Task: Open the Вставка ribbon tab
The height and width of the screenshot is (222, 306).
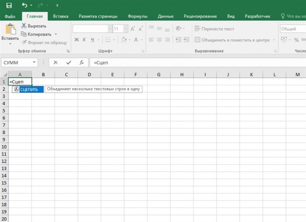Action: tap(61, 16)
